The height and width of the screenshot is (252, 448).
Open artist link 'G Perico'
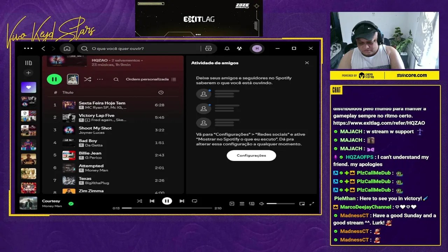click(93, 158)
